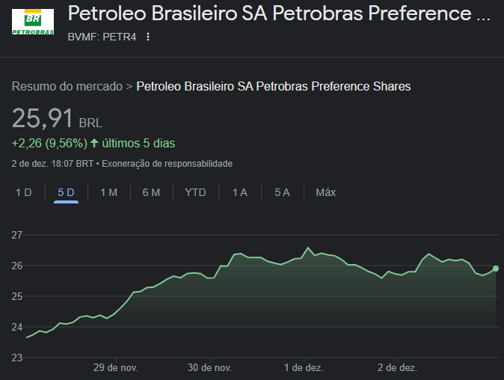Show the 1 A yearly range
504x380 pixels.
[239, 192]
